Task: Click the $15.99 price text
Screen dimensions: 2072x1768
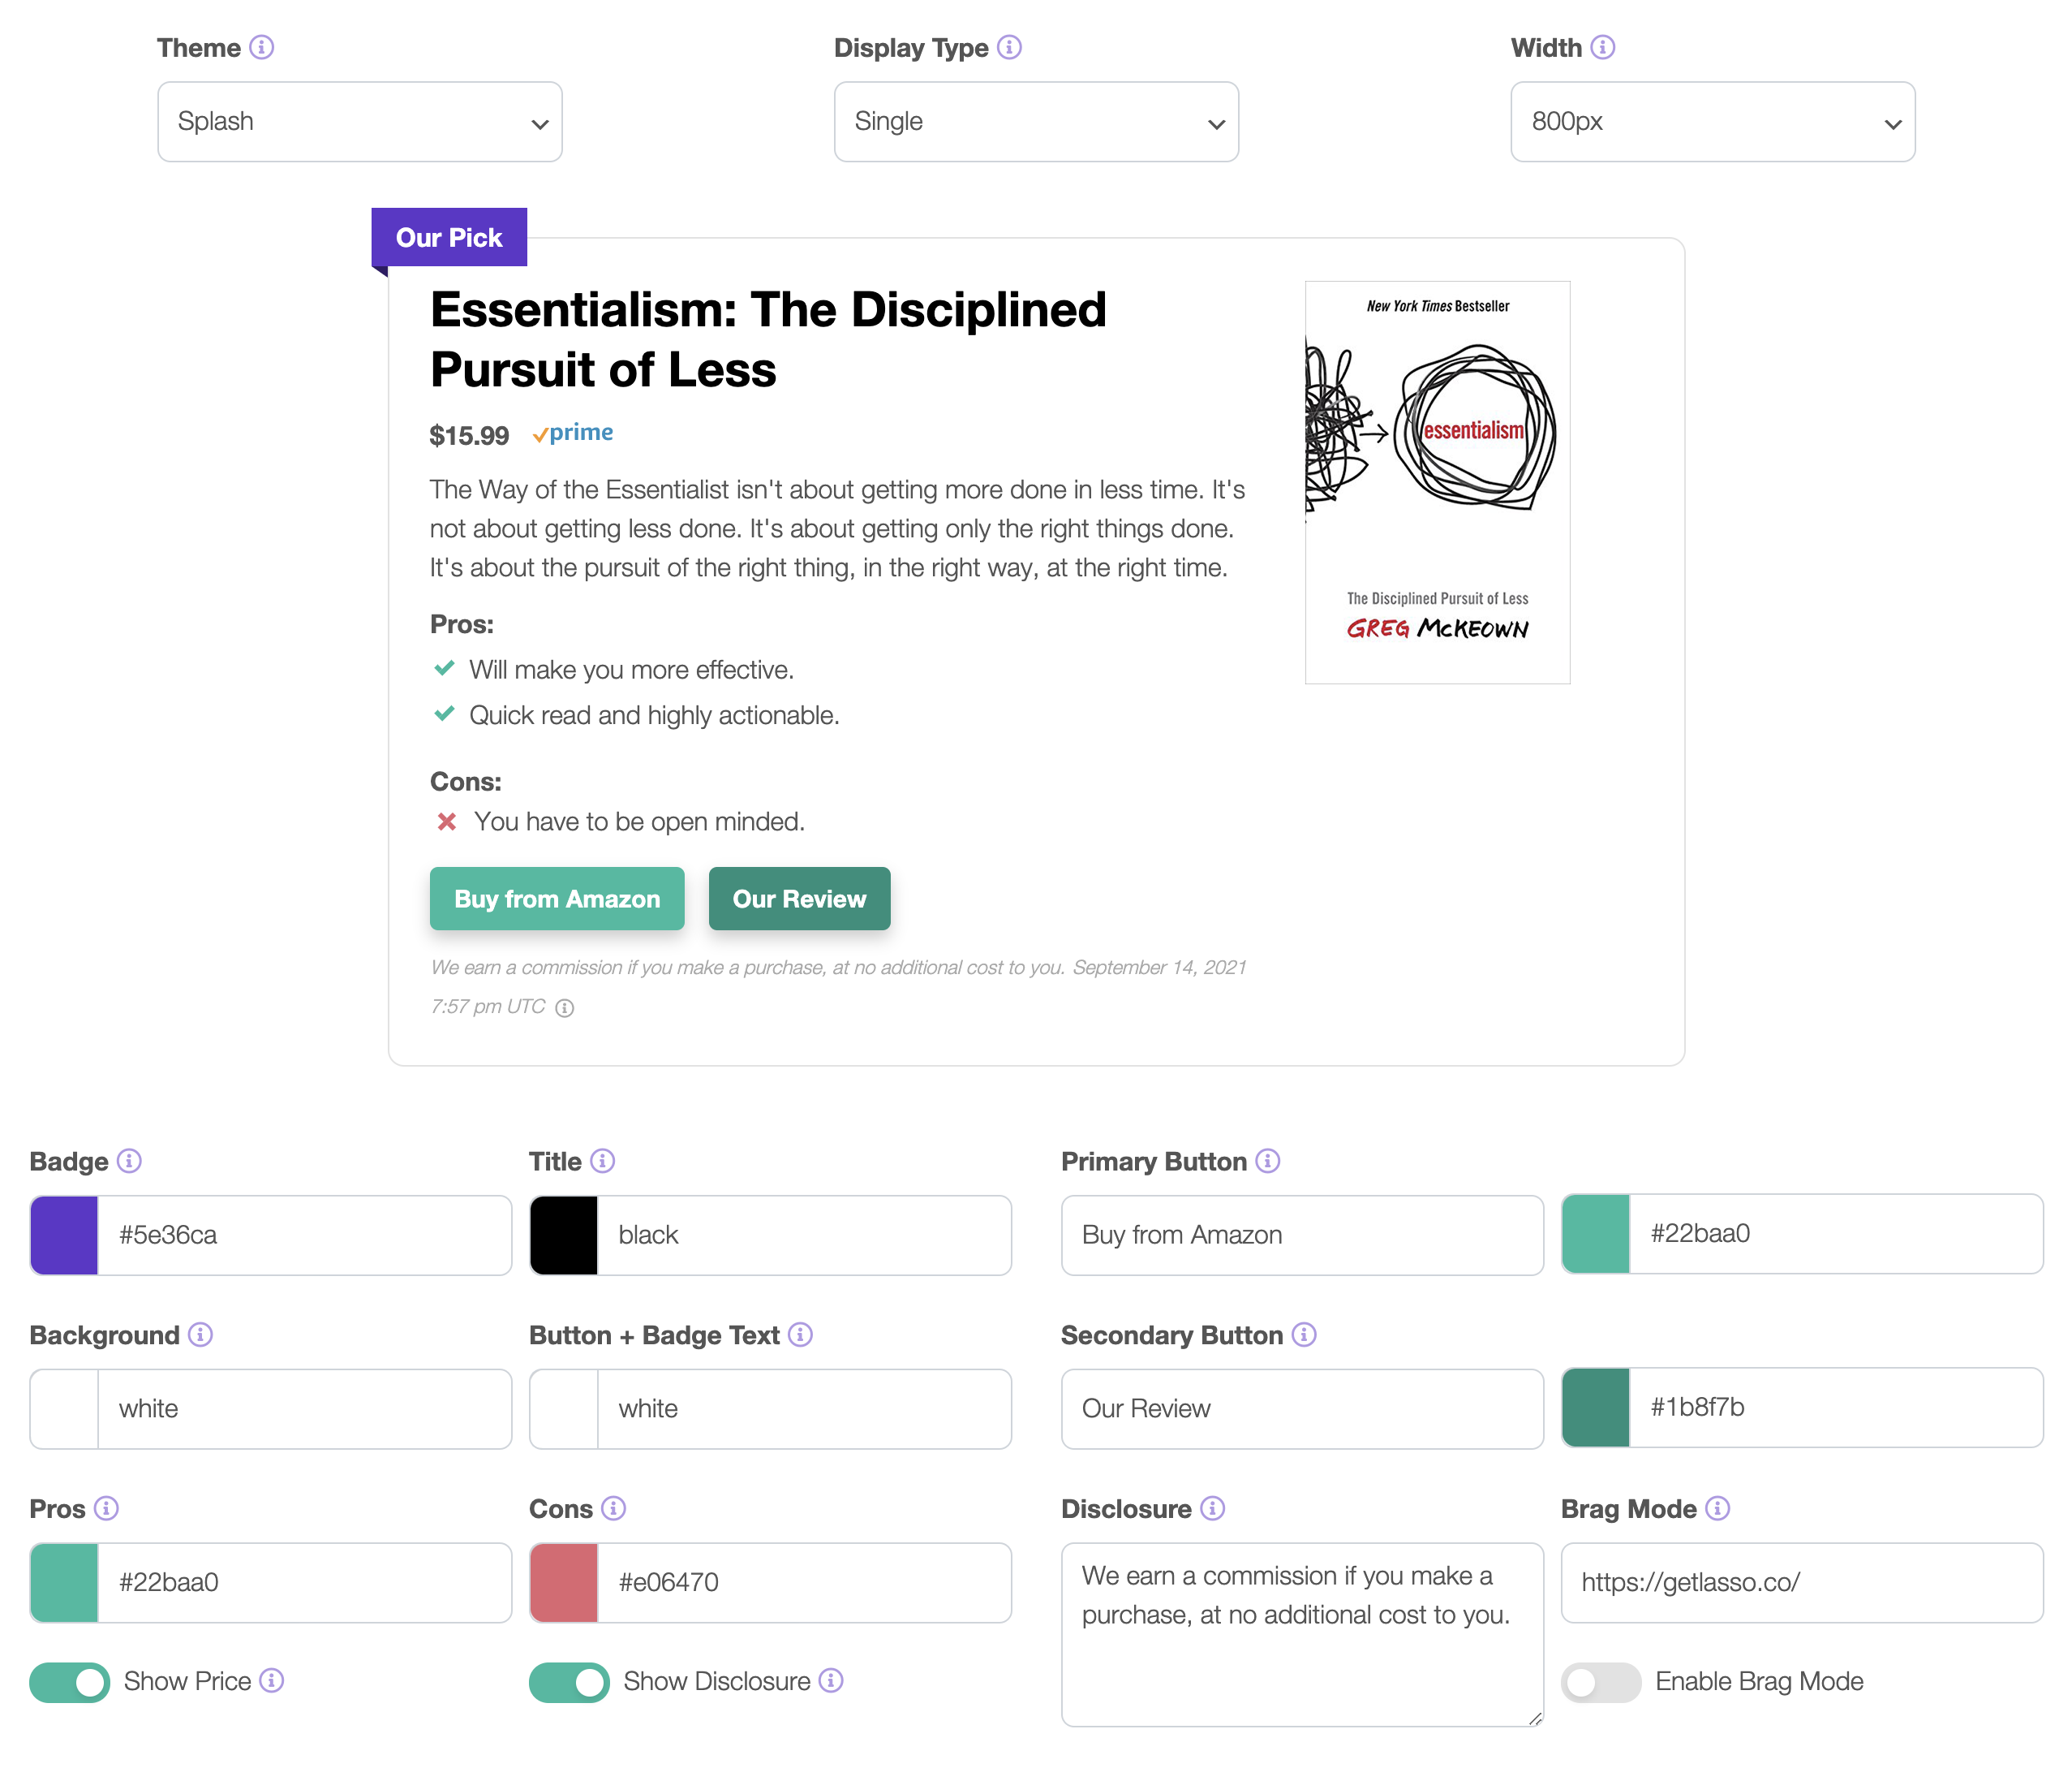Action: point(469,436)
